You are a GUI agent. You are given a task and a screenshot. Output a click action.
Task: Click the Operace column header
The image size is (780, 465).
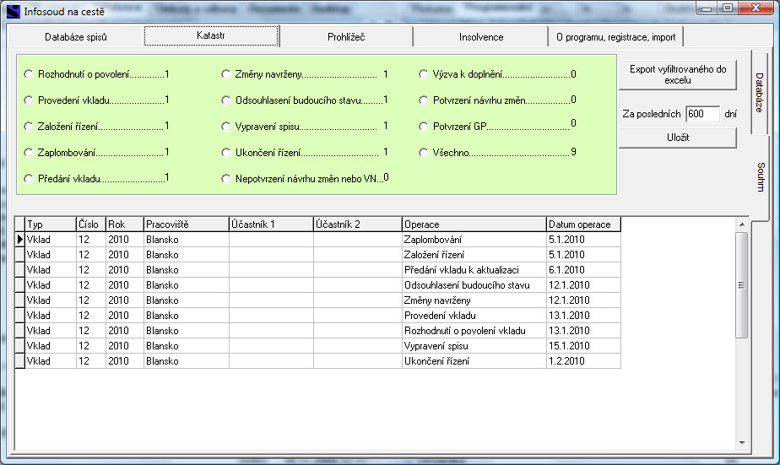tap(474, 224)
